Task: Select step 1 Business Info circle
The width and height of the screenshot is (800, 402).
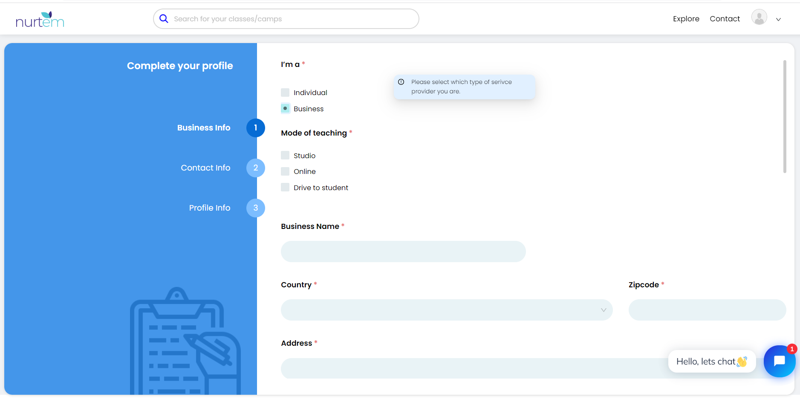Action: click(256, 127)
